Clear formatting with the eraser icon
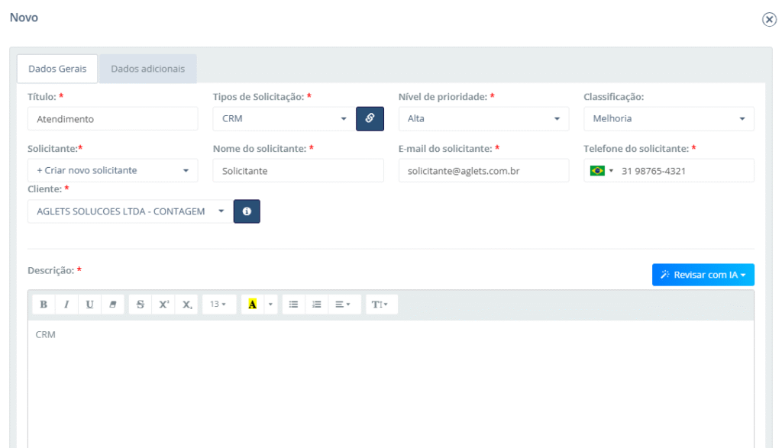The image size is (782, 448). pyautogui.click(x=112, y=305)
